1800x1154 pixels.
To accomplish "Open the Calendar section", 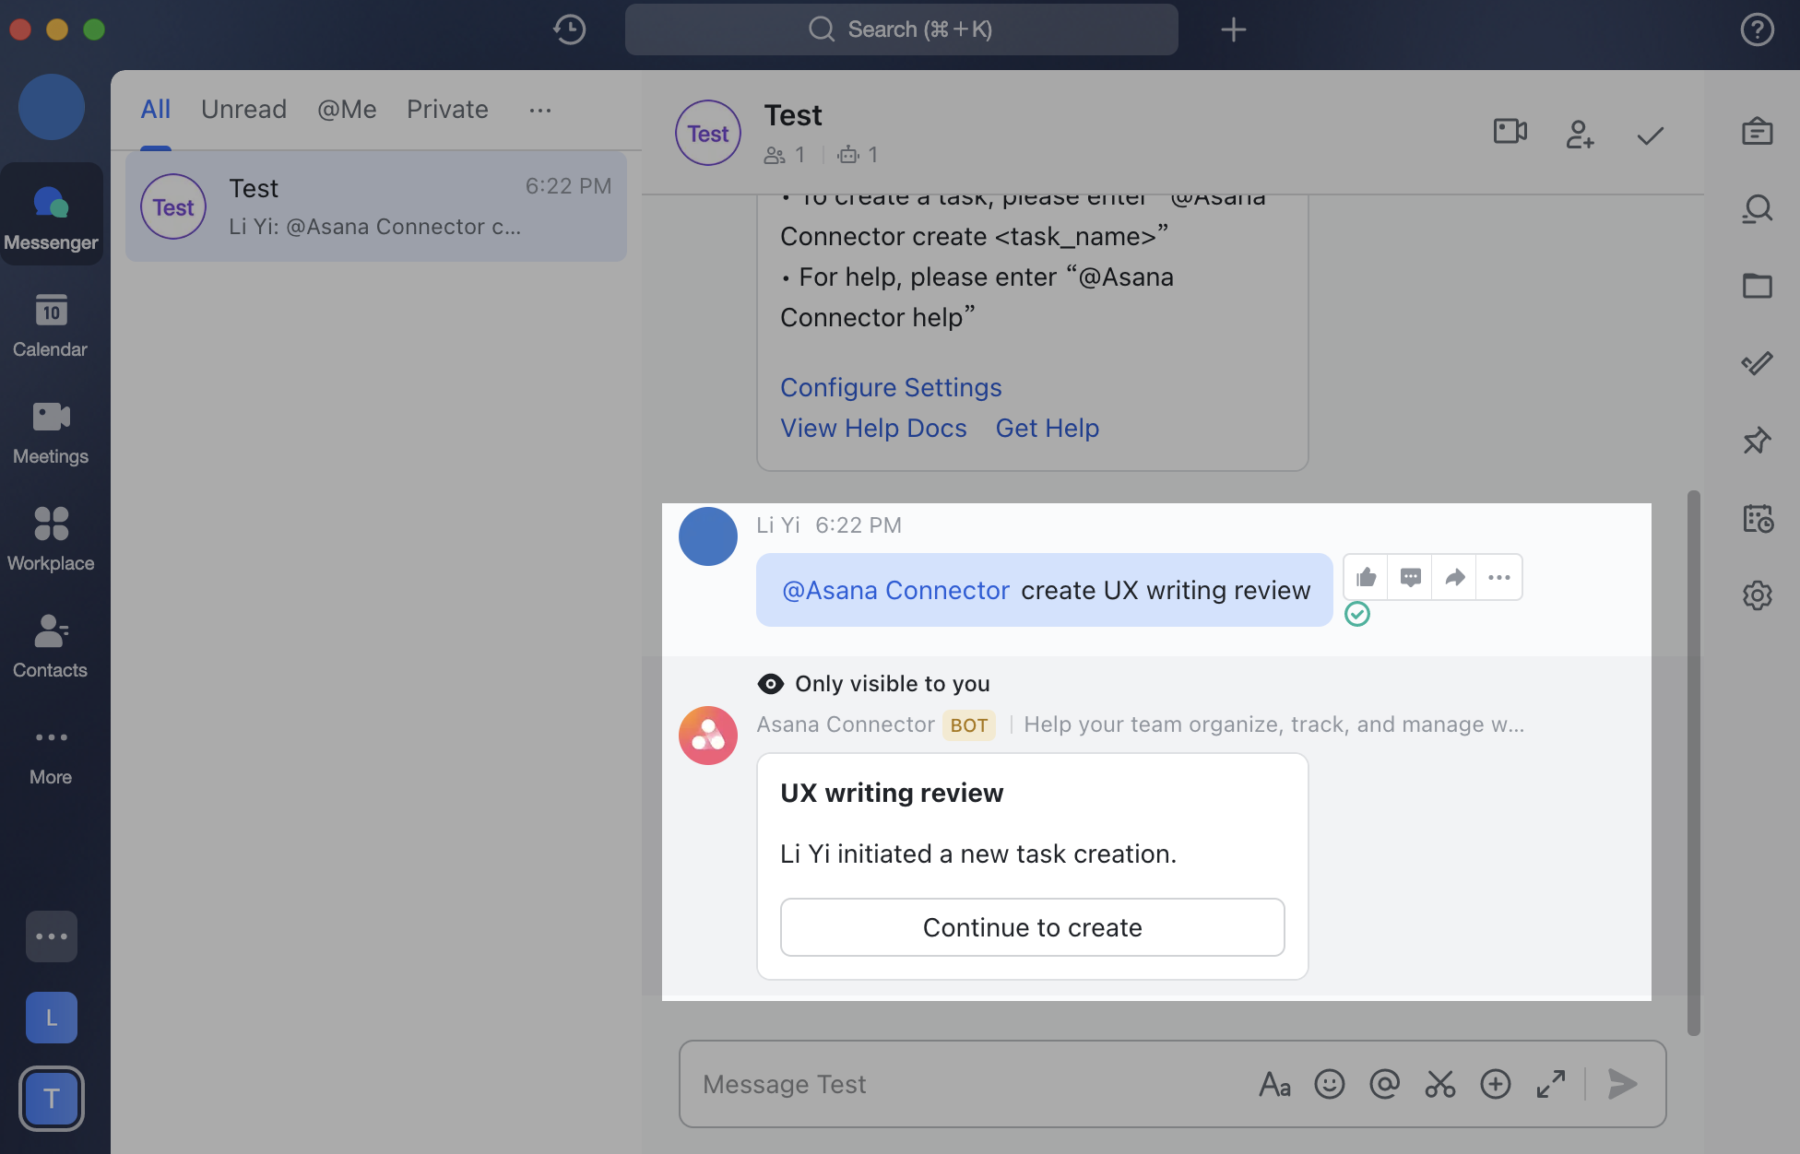I will [x=51, y=325].
